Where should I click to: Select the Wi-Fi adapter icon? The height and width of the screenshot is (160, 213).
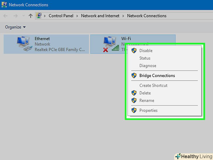click(111, 44)
